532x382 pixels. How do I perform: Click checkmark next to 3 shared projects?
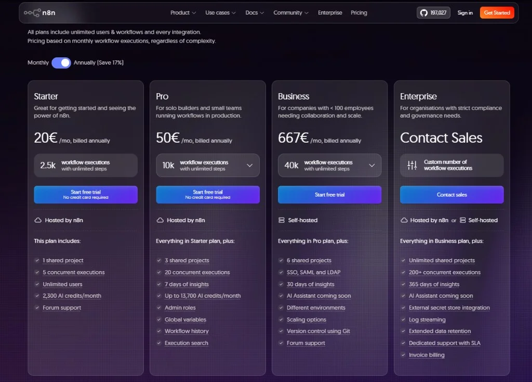[x=159, y=260]
